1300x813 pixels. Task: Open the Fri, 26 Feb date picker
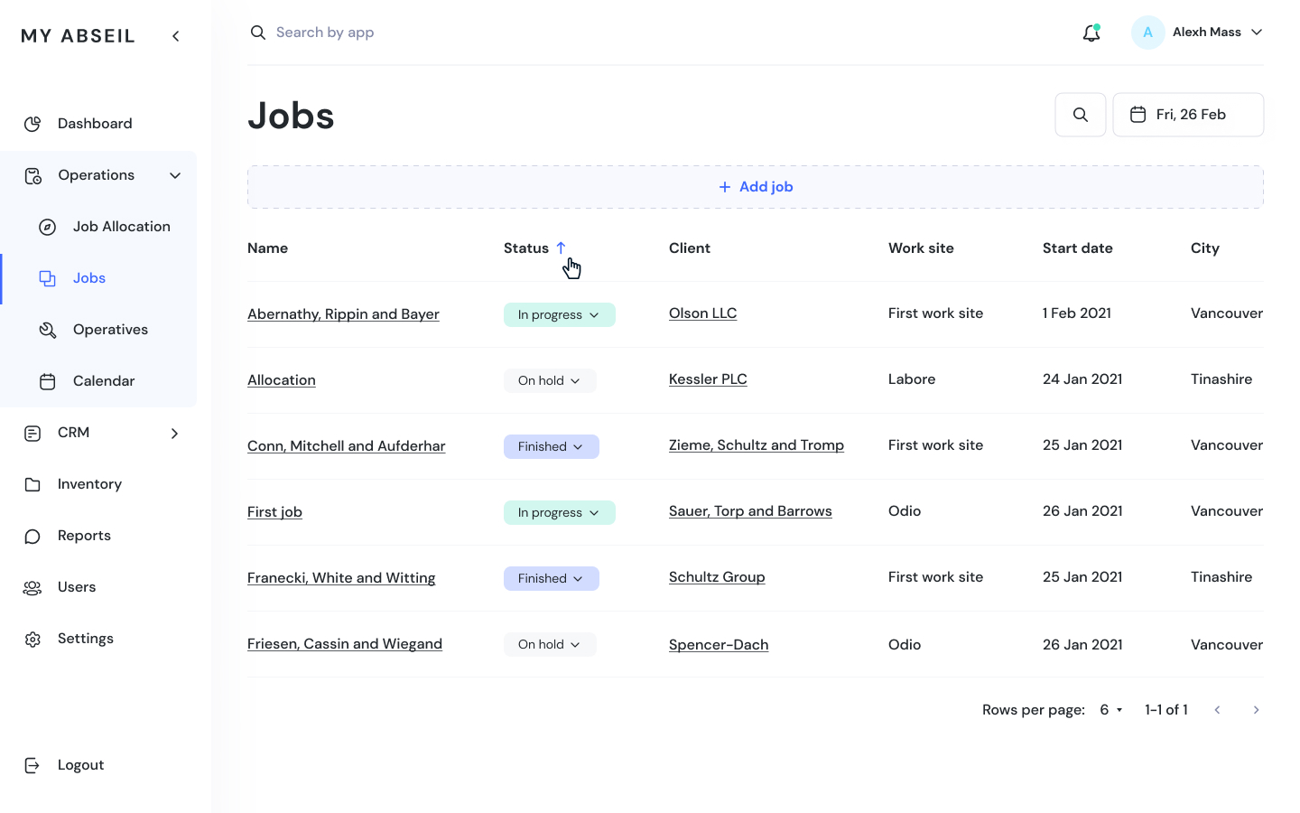pyautogui.click(x=1188, y=115)
